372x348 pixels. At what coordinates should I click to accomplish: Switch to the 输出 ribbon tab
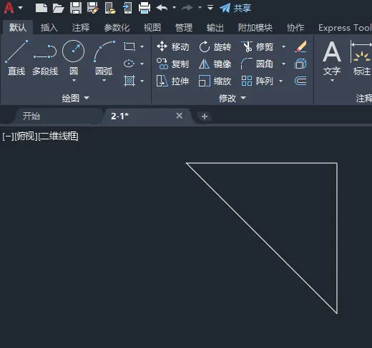point(215,28)
